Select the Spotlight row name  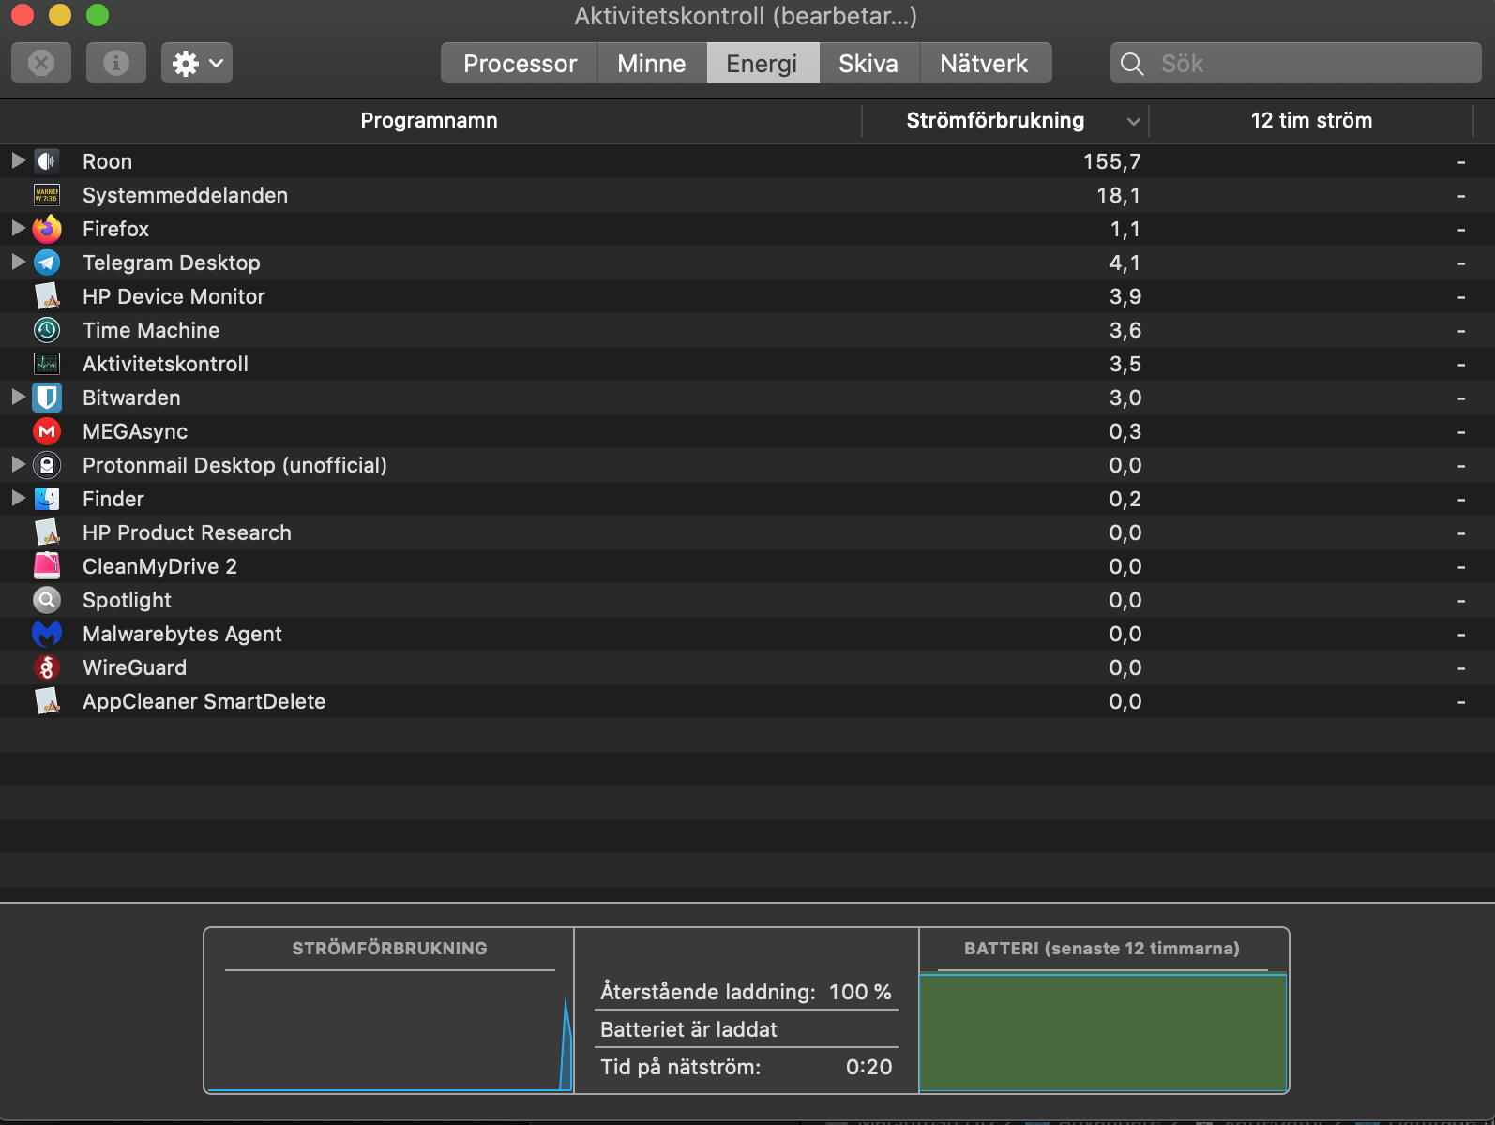coord(127,600)
